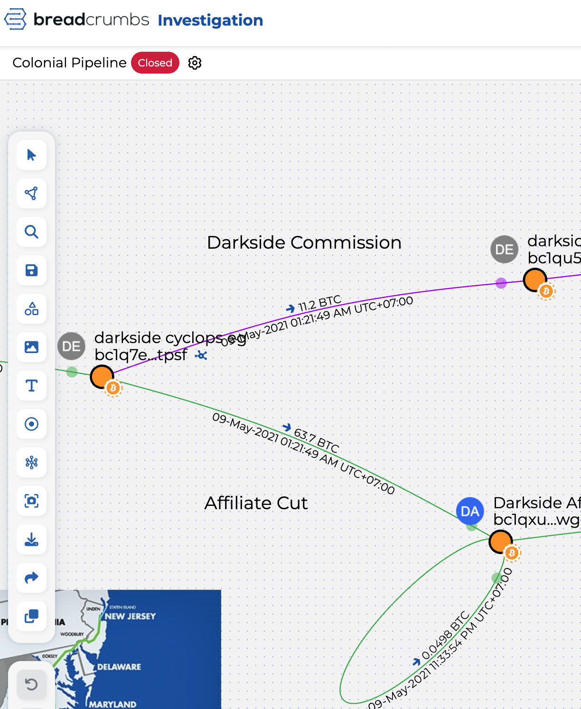Click the Colonial Pipeline title

click(x=69, y=63)
